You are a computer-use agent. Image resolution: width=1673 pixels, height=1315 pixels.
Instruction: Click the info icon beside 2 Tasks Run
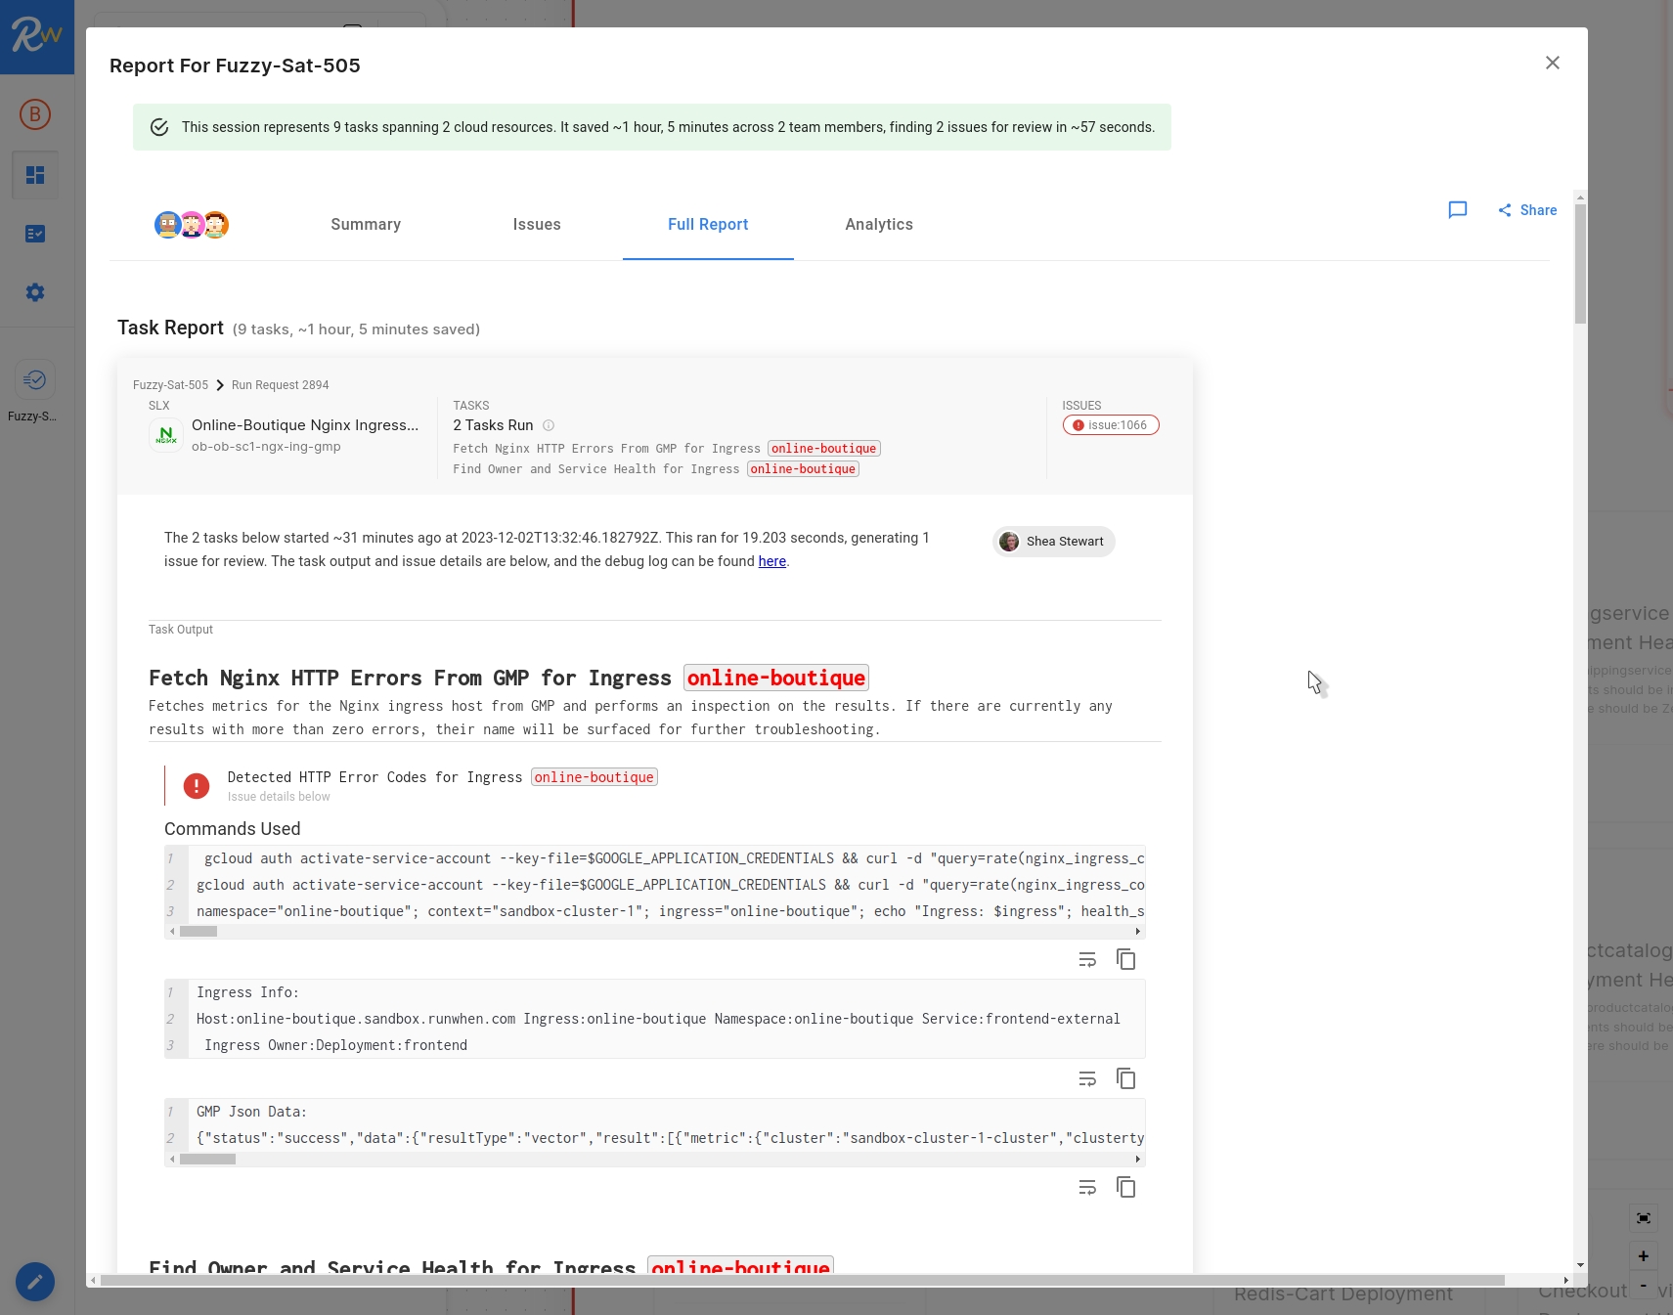(x=549, y=425)
